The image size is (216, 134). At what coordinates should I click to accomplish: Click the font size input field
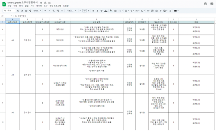84,11
